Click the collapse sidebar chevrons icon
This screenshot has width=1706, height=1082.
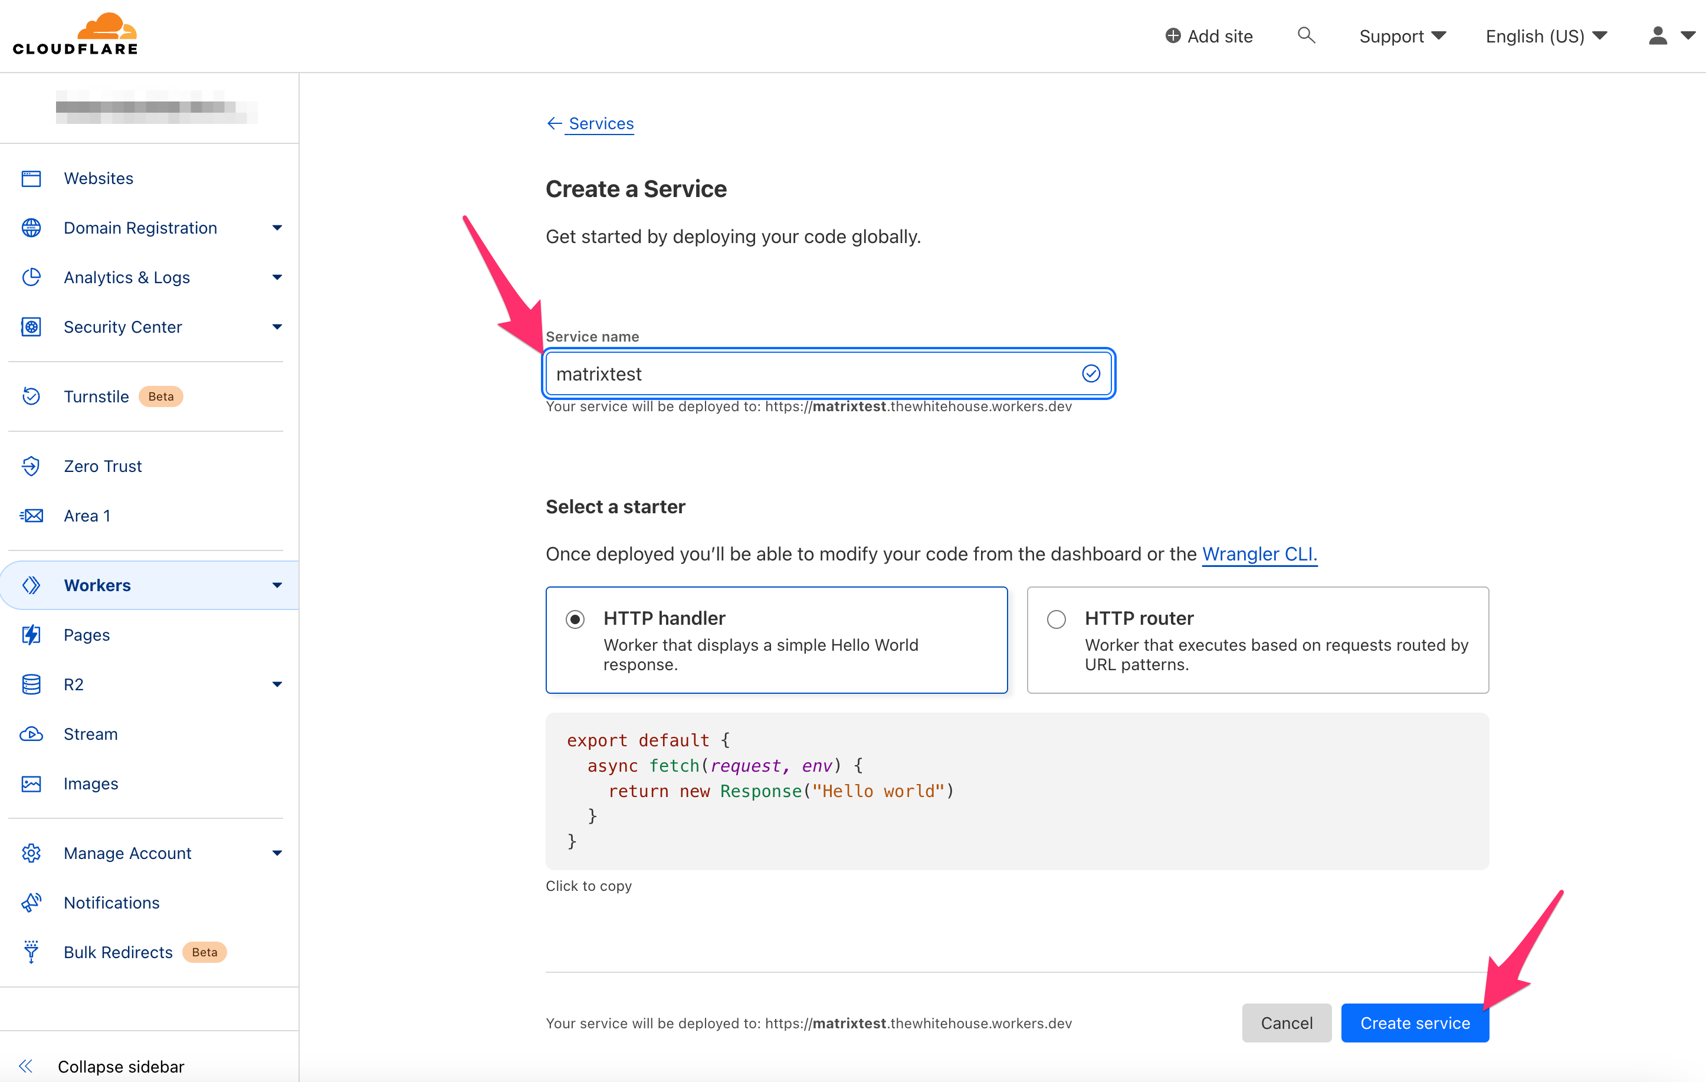point(26,1065)
